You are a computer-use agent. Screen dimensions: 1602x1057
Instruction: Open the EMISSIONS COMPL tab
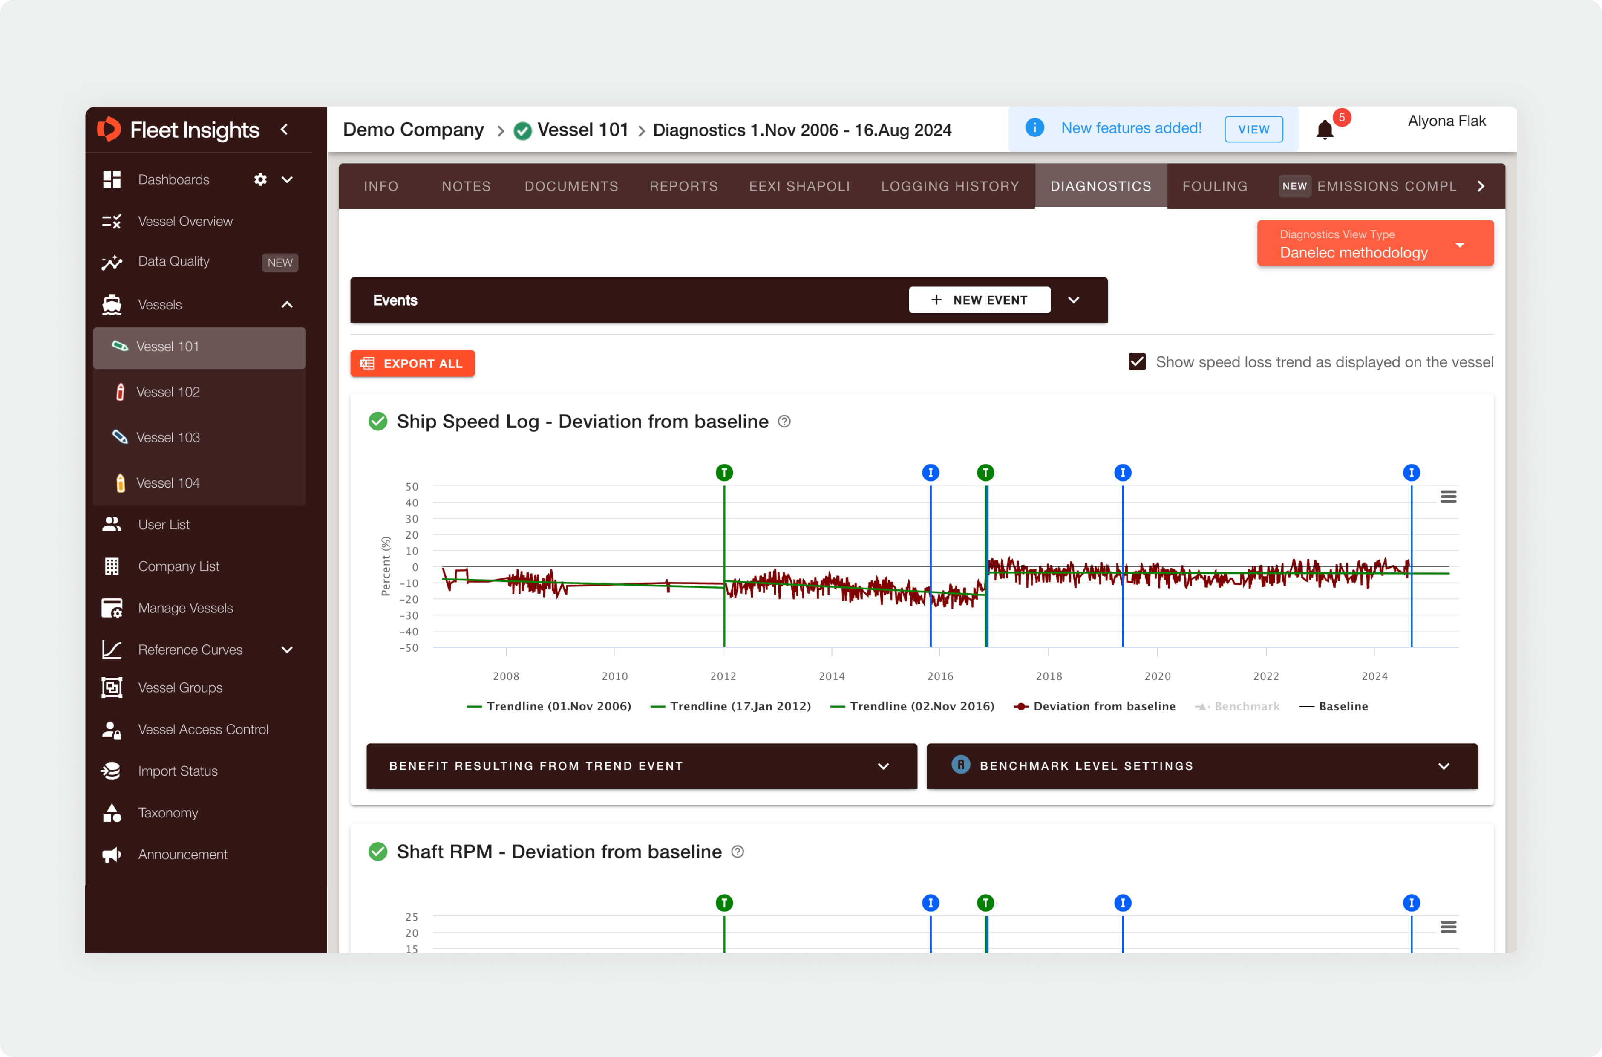click(1368, 186)
